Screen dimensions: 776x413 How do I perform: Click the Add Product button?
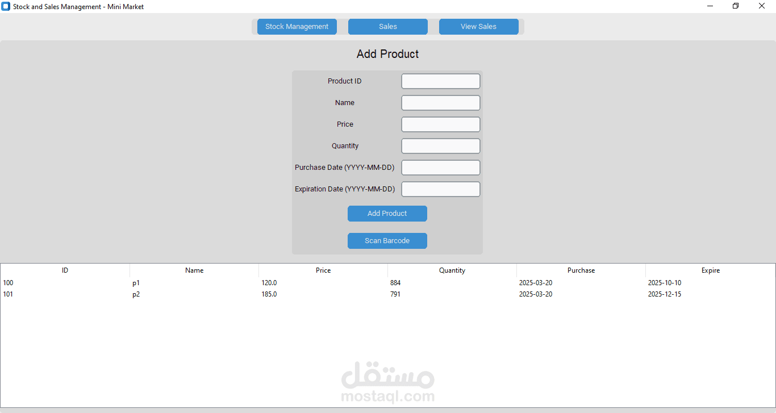(387, 214)
